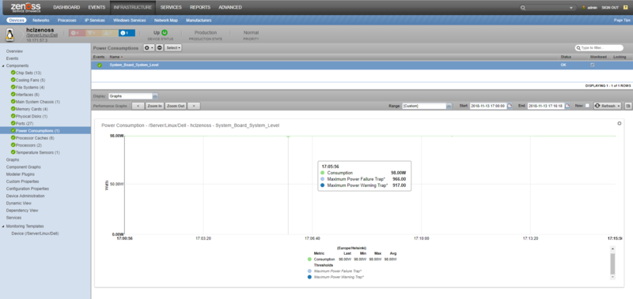Open the Reports menu

point(200,7)
